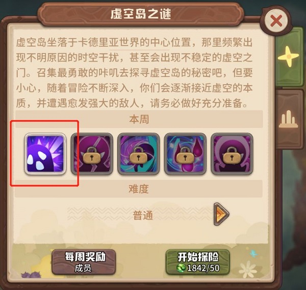
Task: Click the white flower decoration icon
Action: pos(248,270)
